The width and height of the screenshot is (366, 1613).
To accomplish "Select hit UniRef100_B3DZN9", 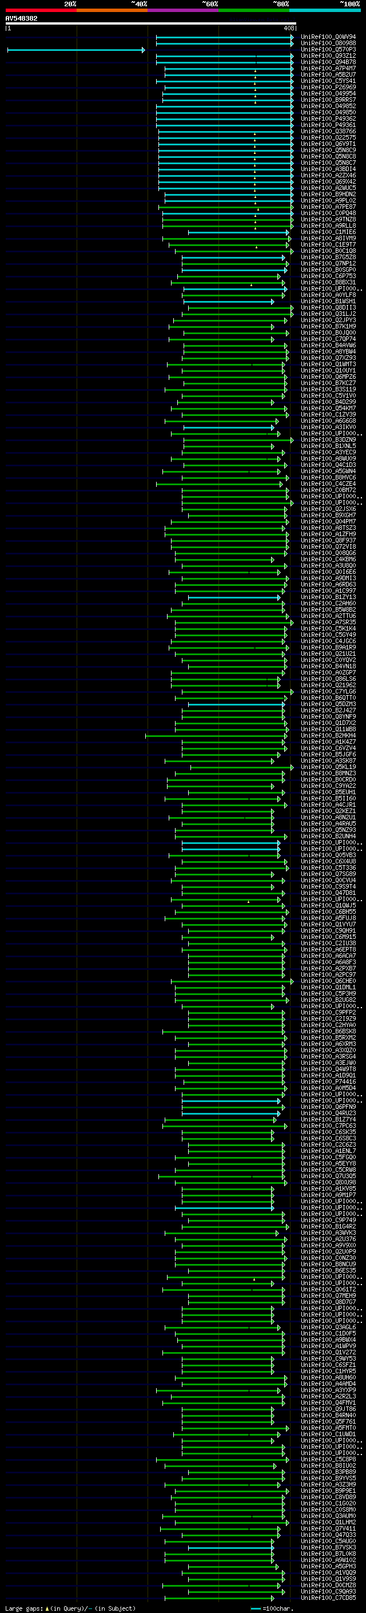I will click(328, 439).
